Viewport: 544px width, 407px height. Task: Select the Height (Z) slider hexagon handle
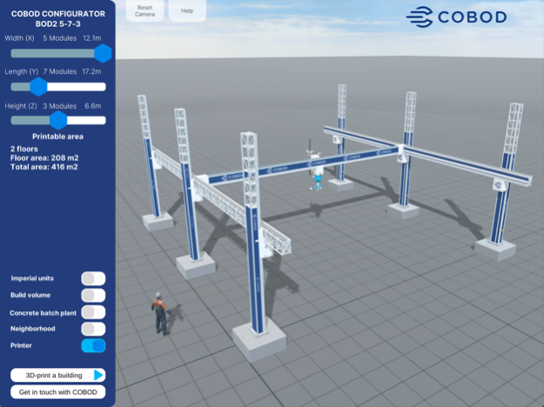tap(58, 120)
